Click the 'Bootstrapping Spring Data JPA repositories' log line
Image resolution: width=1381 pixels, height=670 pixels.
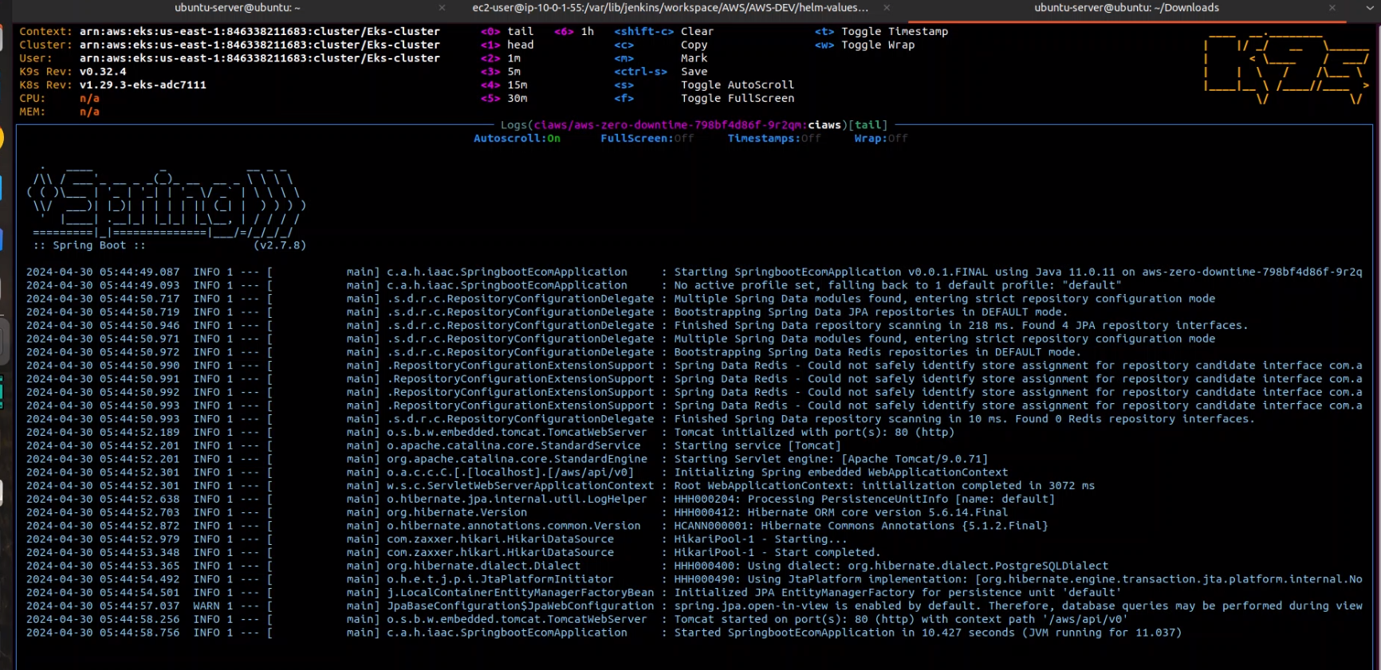547,312
